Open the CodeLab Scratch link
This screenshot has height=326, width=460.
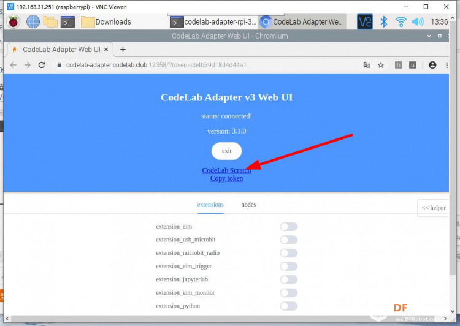coord(226,170)
